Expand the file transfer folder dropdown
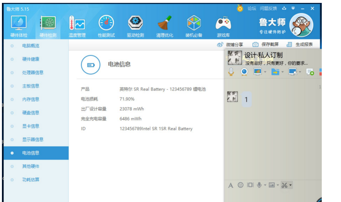The image size is (341, 202). click(282, 72)
